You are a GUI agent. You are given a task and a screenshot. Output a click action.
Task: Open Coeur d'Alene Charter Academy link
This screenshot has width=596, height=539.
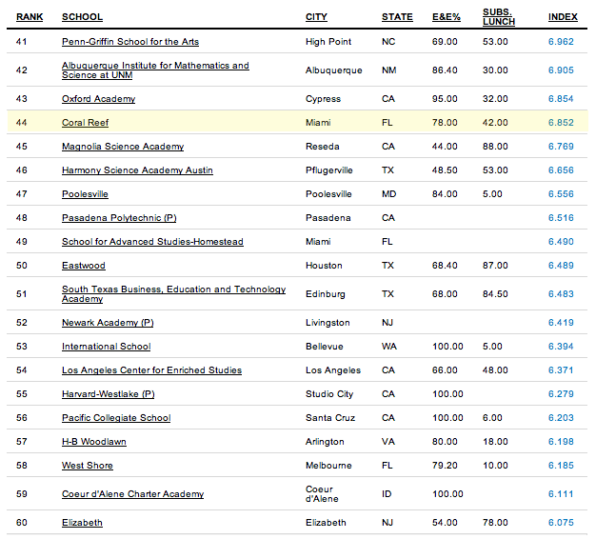pos(132,494)
